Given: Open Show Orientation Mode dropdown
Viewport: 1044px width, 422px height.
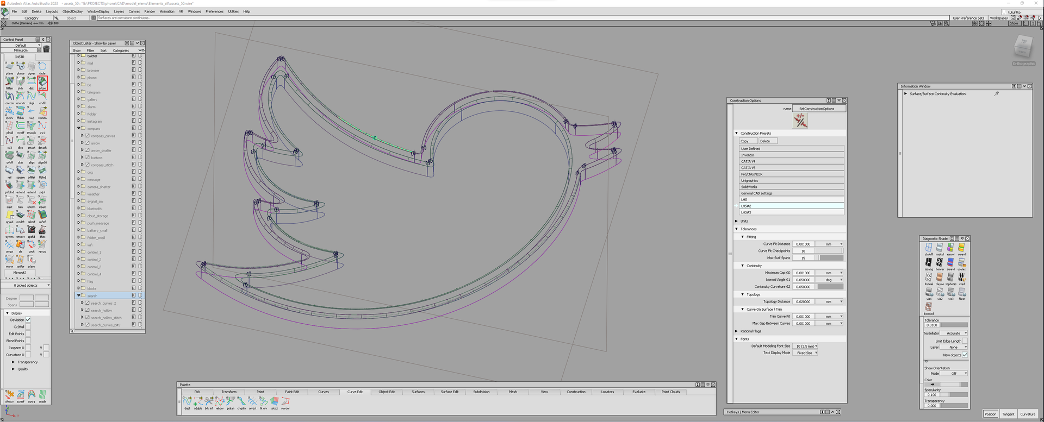Looking at the screenshot, I should tap(954, 373).
